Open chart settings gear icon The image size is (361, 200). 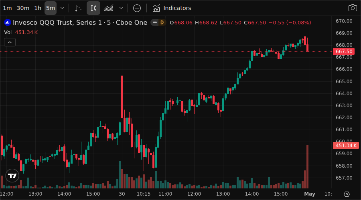(347, 194)
